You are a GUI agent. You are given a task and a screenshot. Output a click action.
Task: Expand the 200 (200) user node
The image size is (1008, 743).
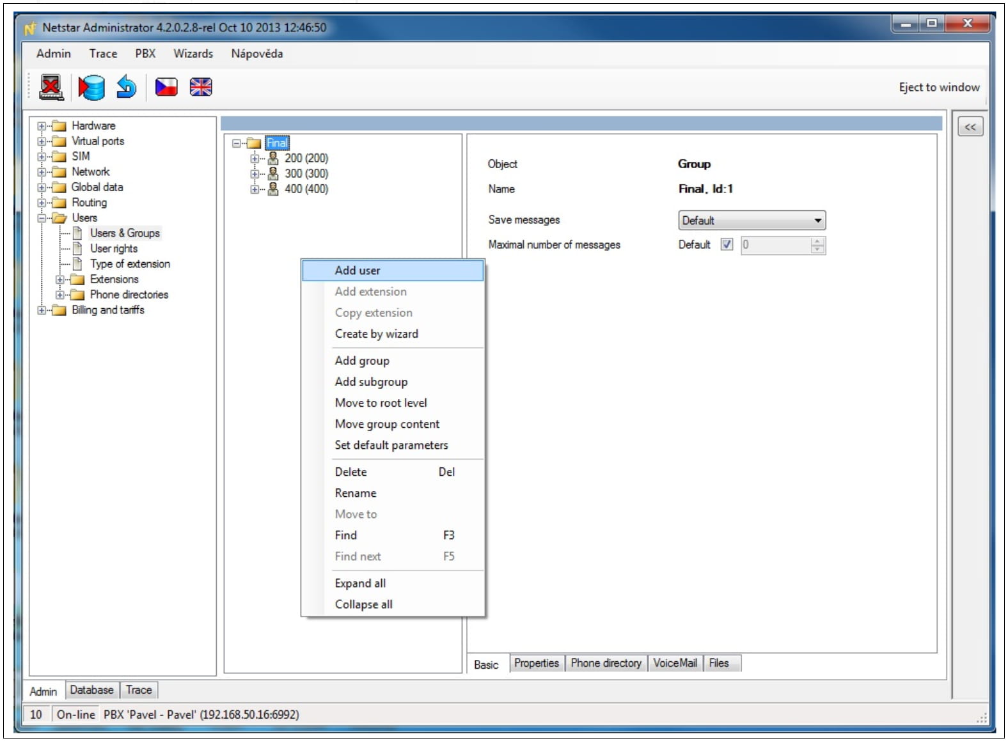pyautogui.click(x=255, y=158)
